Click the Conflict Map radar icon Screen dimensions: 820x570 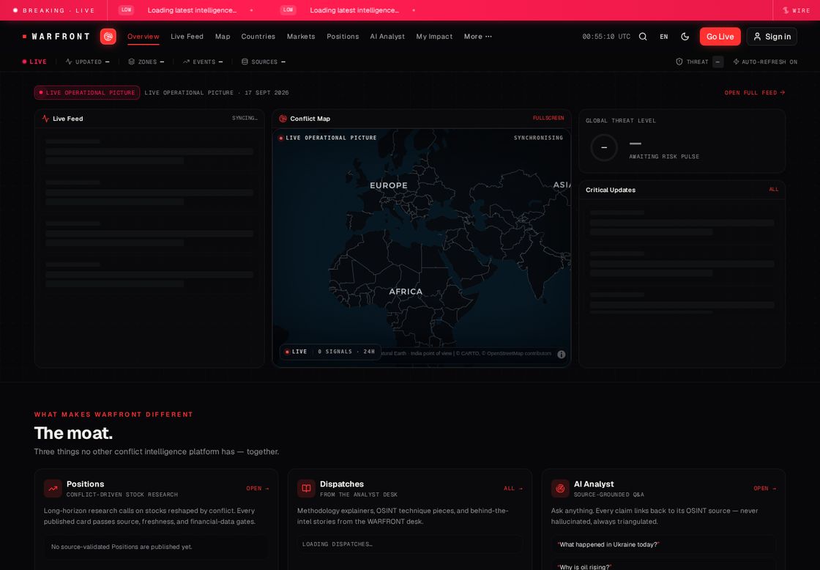283,119
